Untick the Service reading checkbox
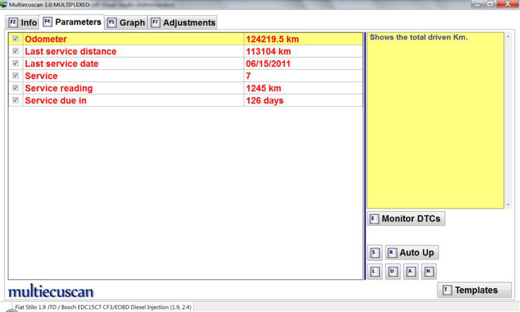520x312 pixels. point(16,89)
